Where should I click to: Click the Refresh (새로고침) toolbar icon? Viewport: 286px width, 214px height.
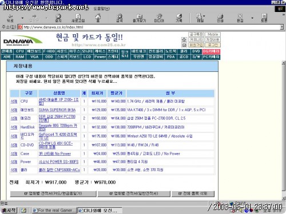(78, 18)
